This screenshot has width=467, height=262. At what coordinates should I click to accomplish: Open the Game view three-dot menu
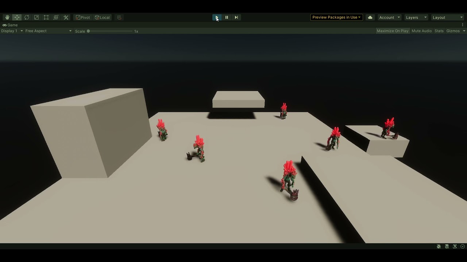[463, 25]
